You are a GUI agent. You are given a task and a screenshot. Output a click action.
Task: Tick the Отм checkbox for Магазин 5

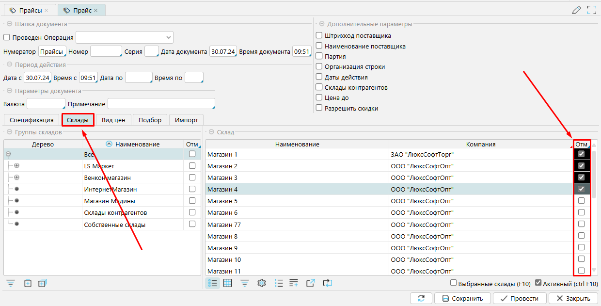click(581, 201)
